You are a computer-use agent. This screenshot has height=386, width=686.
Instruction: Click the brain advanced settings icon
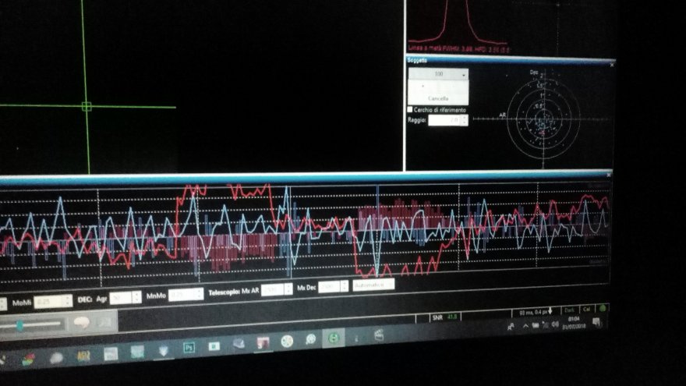(x=81, y=322)
